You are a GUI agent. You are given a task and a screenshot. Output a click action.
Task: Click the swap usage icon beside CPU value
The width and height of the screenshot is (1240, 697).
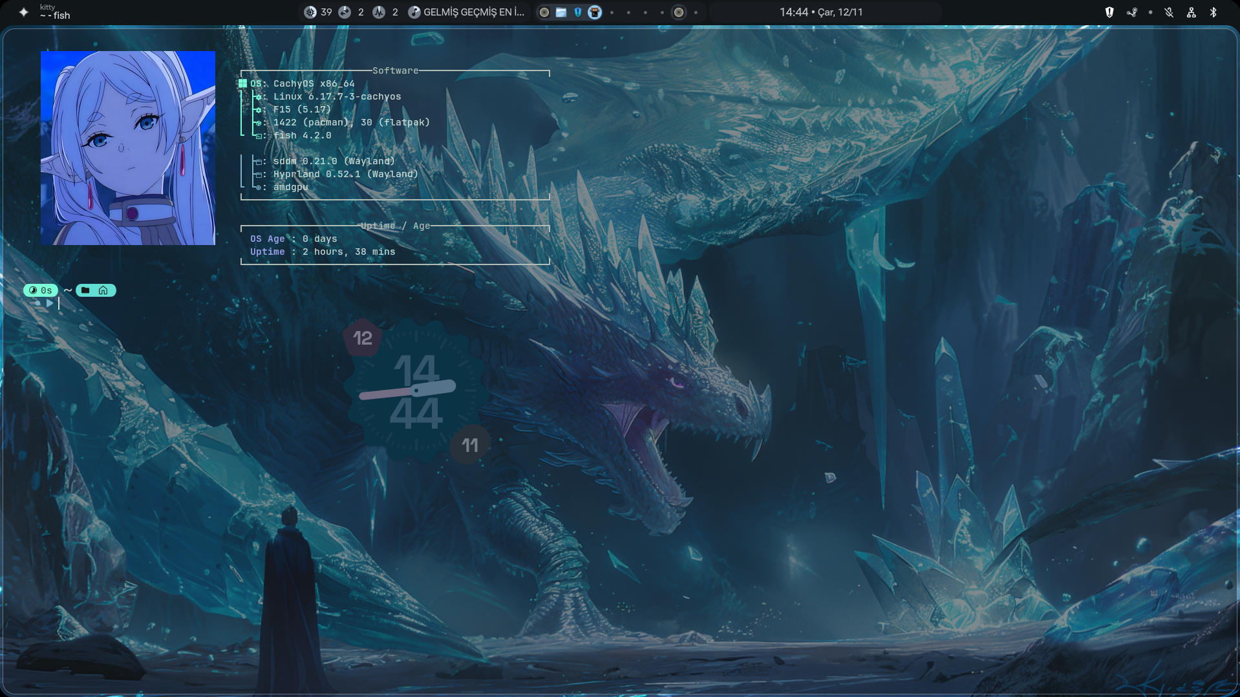[x=345, y=12]
